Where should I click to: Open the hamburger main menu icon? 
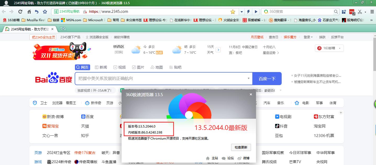(372, 12)
